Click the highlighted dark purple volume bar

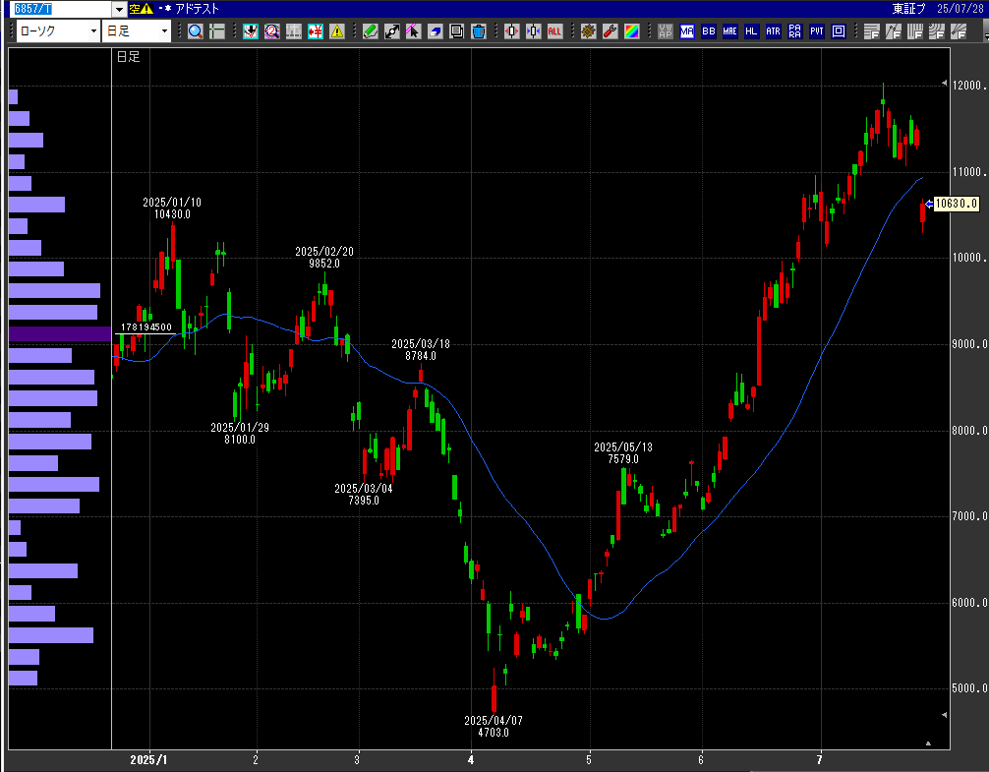[x=61, y=333]
